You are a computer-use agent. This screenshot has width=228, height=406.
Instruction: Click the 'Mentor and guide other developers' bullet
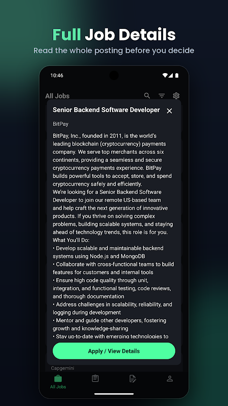coord(109,324)
